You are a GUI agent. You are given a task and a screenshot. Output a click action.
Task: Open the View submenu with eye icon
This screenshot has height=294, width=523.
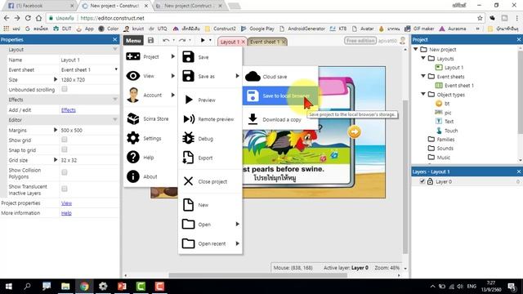click(150, 76)
